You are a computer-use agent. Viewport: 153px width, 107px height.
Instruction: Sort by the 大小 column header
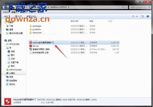point(110,21)
